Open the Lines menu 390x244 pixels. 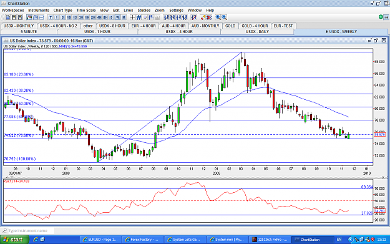point(129,10)
